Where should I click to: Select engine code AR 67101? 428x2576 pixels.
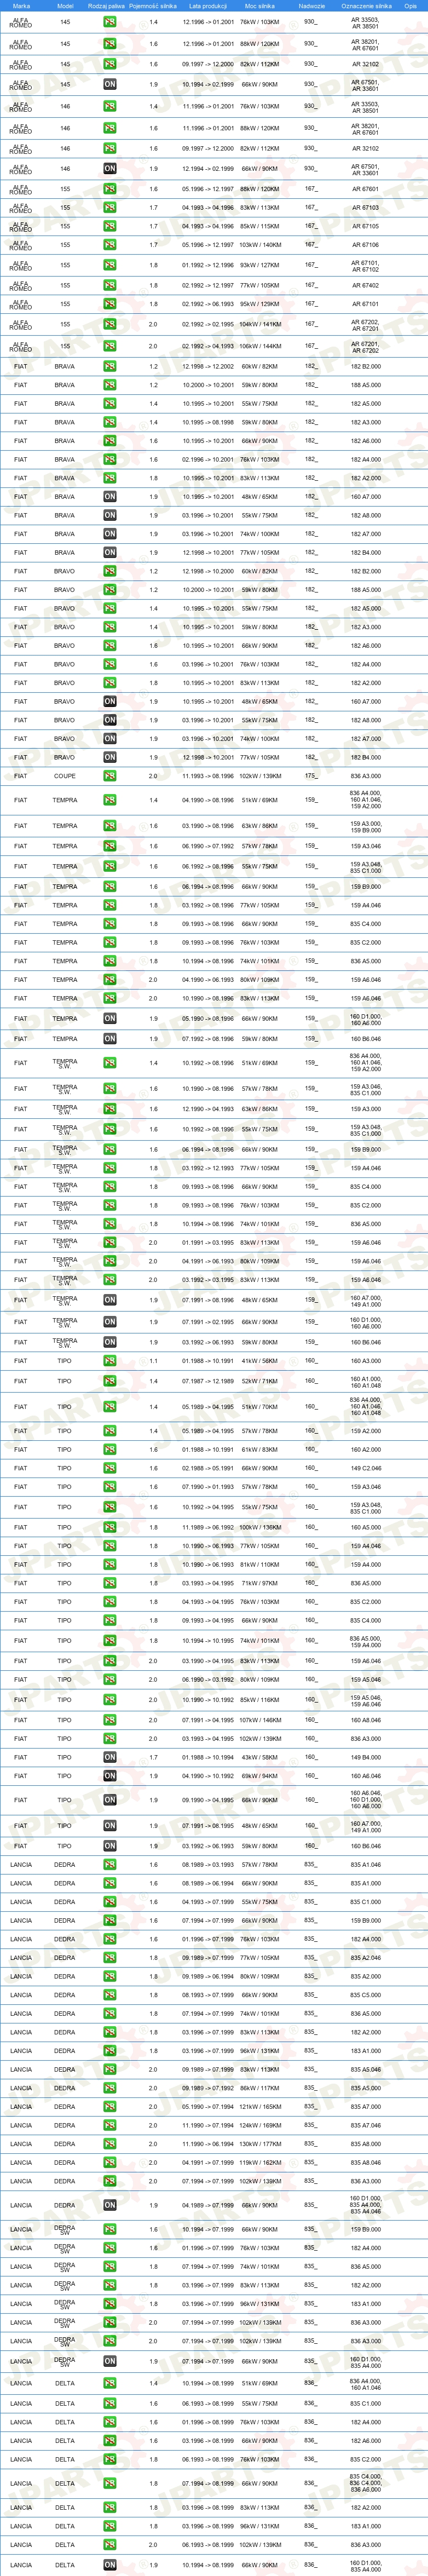(x=365, y=304)
